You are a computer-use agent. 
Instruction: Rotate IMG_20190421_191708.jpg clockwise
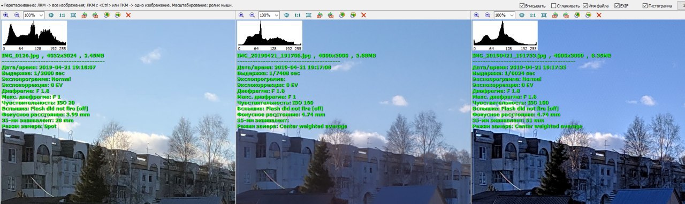tap(330, 15)
